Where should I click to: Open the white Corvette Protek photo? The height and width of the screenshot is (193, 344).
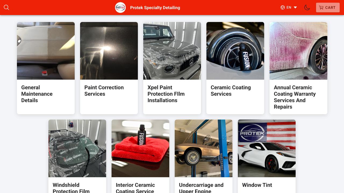click(267, 148)
